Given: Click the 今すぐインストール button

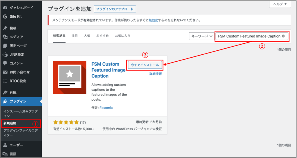Looking at the screenshot, I should (145, 65).
